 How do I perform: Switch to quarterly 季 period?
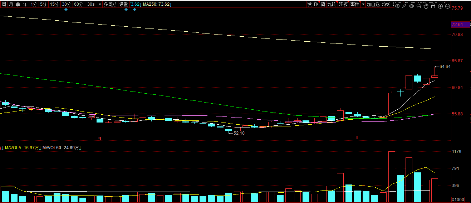[x=18, y=4]
